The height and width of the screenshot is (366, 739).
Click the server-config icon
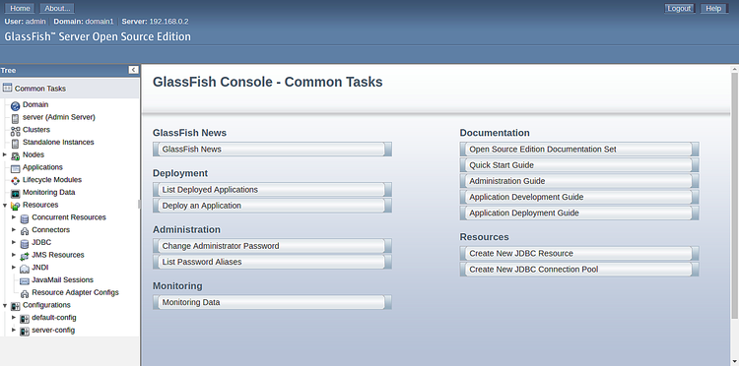[x=25, y=332]
